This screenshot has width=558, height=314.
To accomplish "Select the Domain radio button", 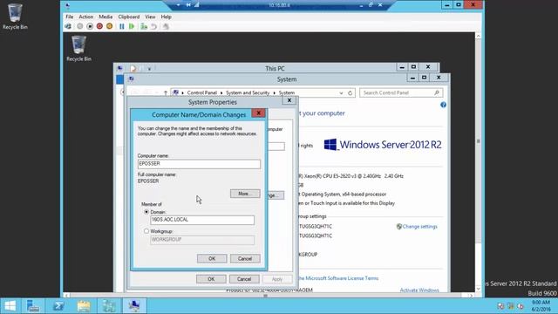I will (146, 212).
